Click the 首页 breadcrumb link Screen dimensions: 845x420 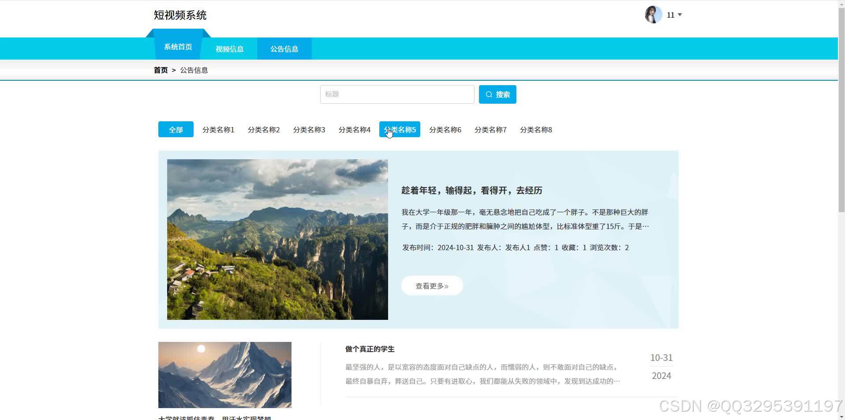coord(160,70)
